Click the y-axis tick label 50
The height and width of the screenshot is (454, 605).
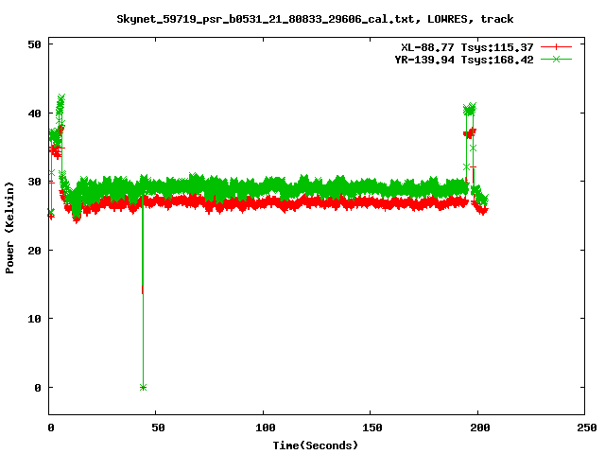pyautogui.click(x=35, y=44)
